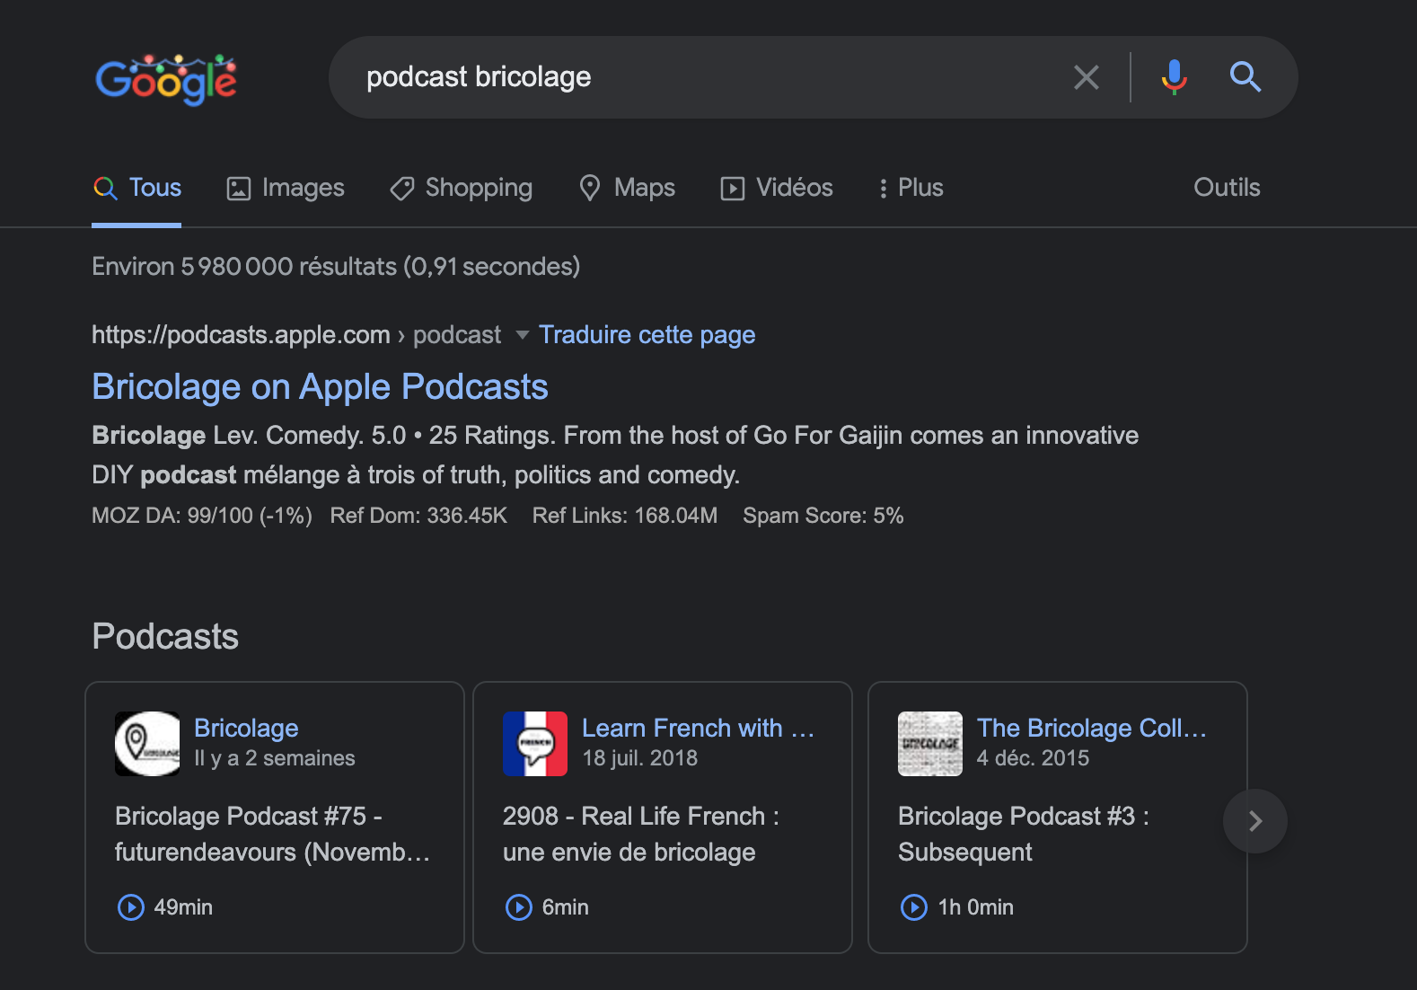
Task: Click the Podcasts section heading
Action: click(165, 636)
